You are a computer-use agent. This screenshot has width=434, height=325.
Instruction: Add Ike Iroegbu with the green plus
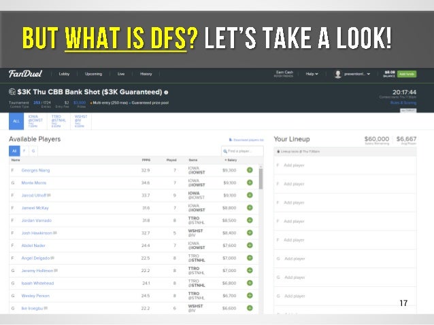250,308
